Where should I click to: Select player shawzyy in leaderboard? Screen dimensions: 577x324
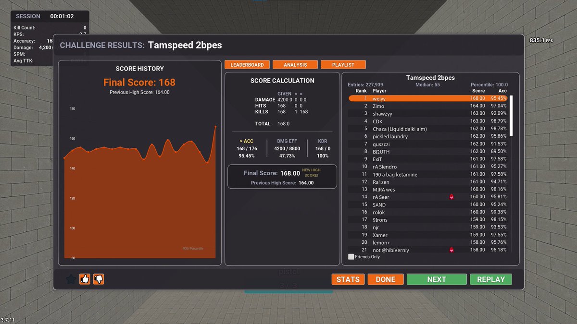(x=428, y=114)
